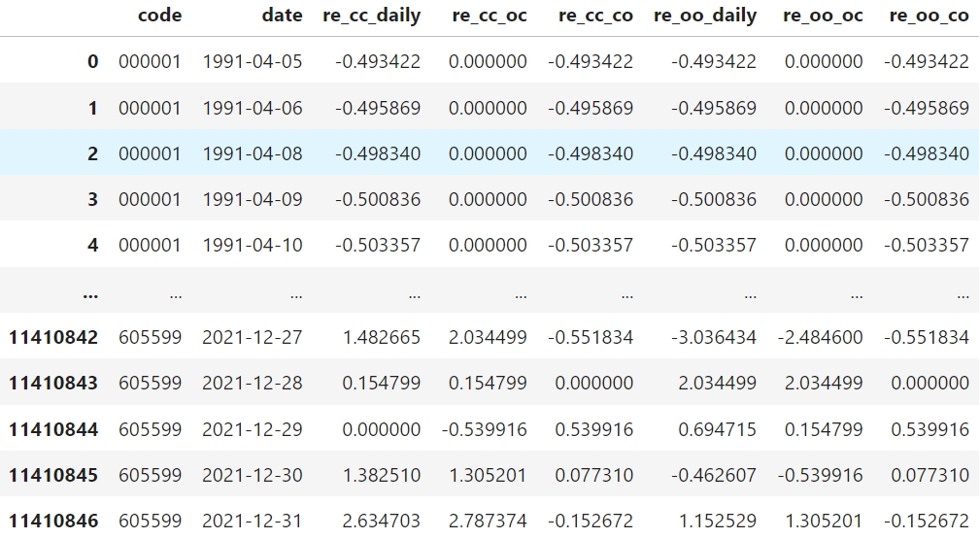The height and width of the screenshot is (539, 980).
Task: Click the 're_cc_co' column header
Action: 595,17
